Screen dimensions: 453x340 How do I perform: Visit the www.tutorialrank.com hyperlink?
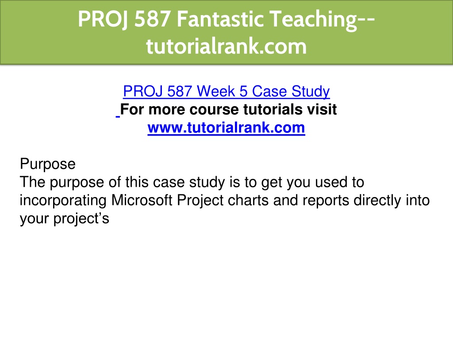pos(226,128)
